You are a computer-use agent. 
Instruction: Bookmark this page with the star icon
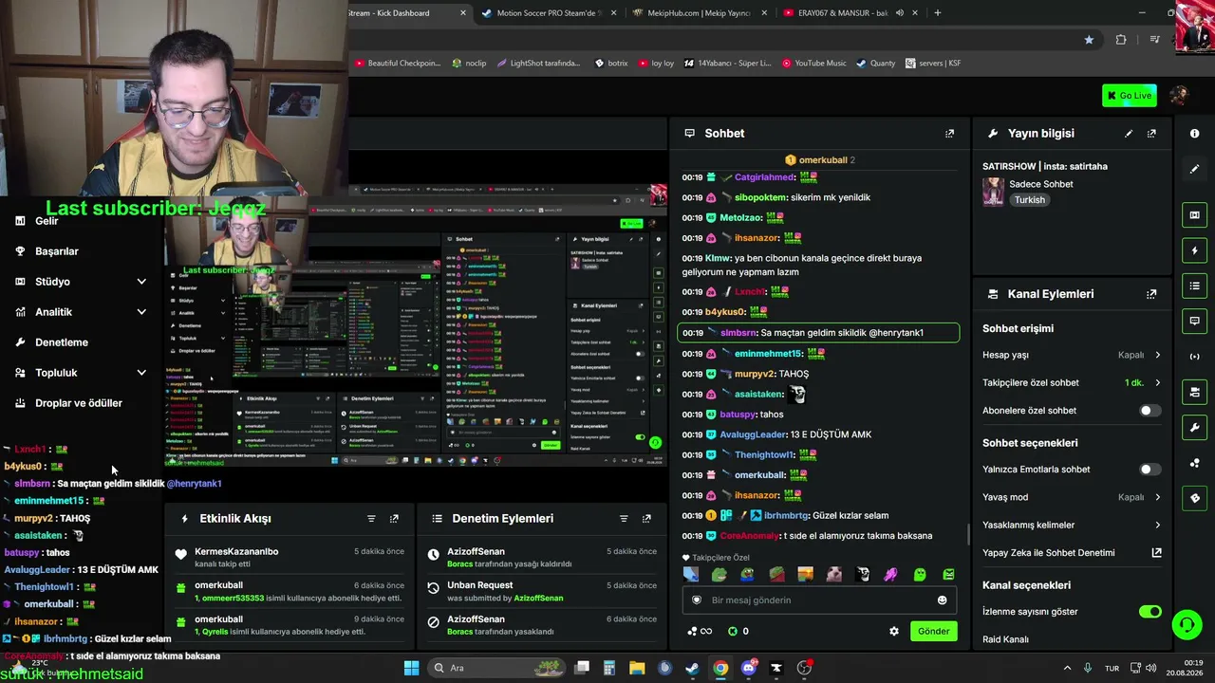pyautogui.click(x=1089, y=40)
